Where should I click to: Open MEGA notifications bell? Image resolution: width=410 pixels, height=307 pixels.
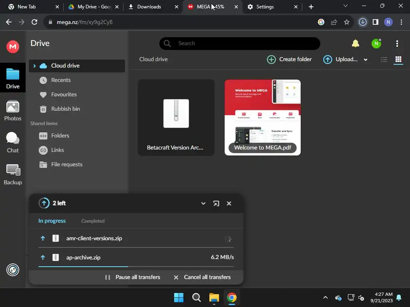pyautogui.click(x=356, y=43)
